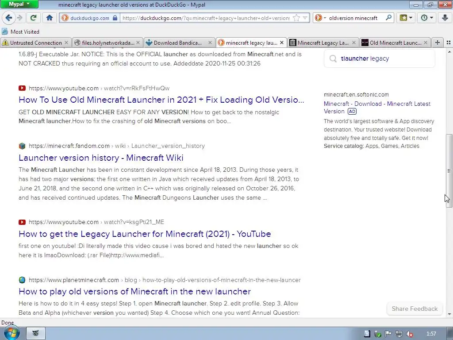Close the Minecraft Legacy La... tab
453x340 pixels.
tap(354, 42)
